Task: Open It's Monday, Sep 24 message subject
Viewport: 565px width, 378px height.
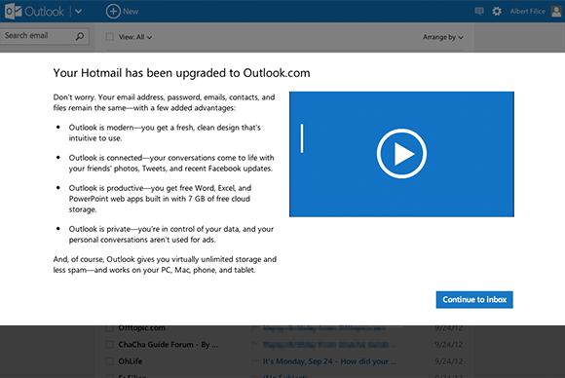Action: click(x=329, y=361)
